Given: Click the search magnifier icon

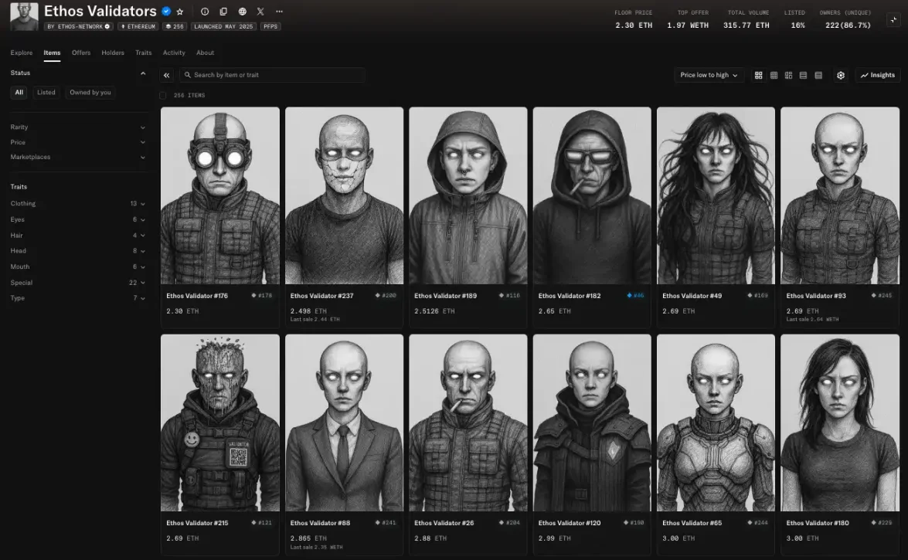Looking at the screenshot, I should click(x=188, y=75).
